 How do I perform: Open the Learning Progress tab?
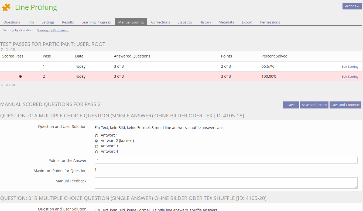pos(96,22)
